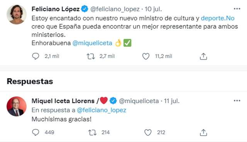Share Miquel Iceta's reply tweet
This screenshot has width=247, height=142.
[203, 132]
